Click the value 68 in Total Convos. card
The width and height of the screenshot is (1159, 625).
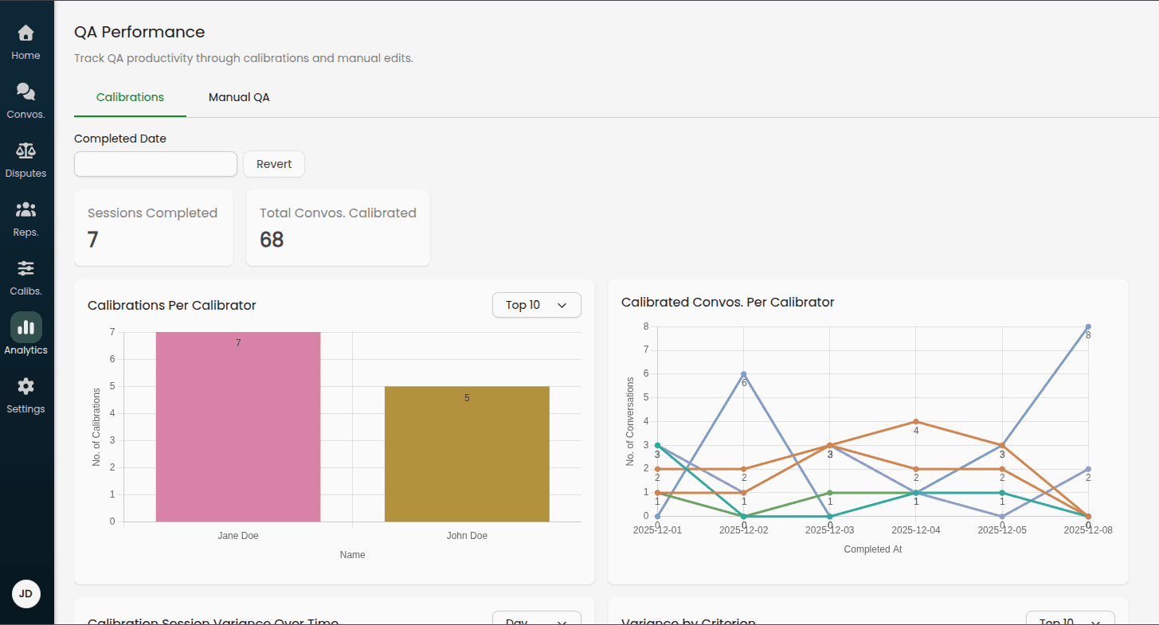(x=272, y=240)
